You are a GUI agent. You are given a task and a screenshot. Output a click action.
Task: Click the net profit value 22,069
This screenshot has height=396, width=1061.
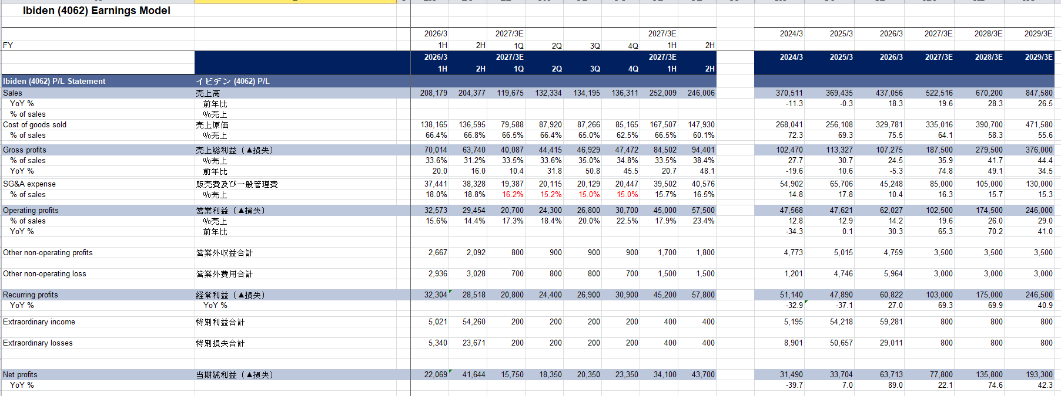point(436,374)
